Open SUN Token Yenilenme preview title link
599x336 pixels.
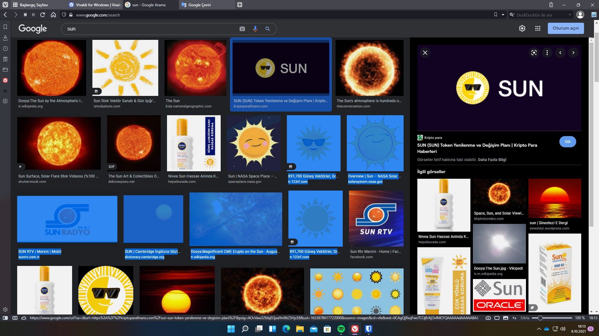(x=477, y=148)
